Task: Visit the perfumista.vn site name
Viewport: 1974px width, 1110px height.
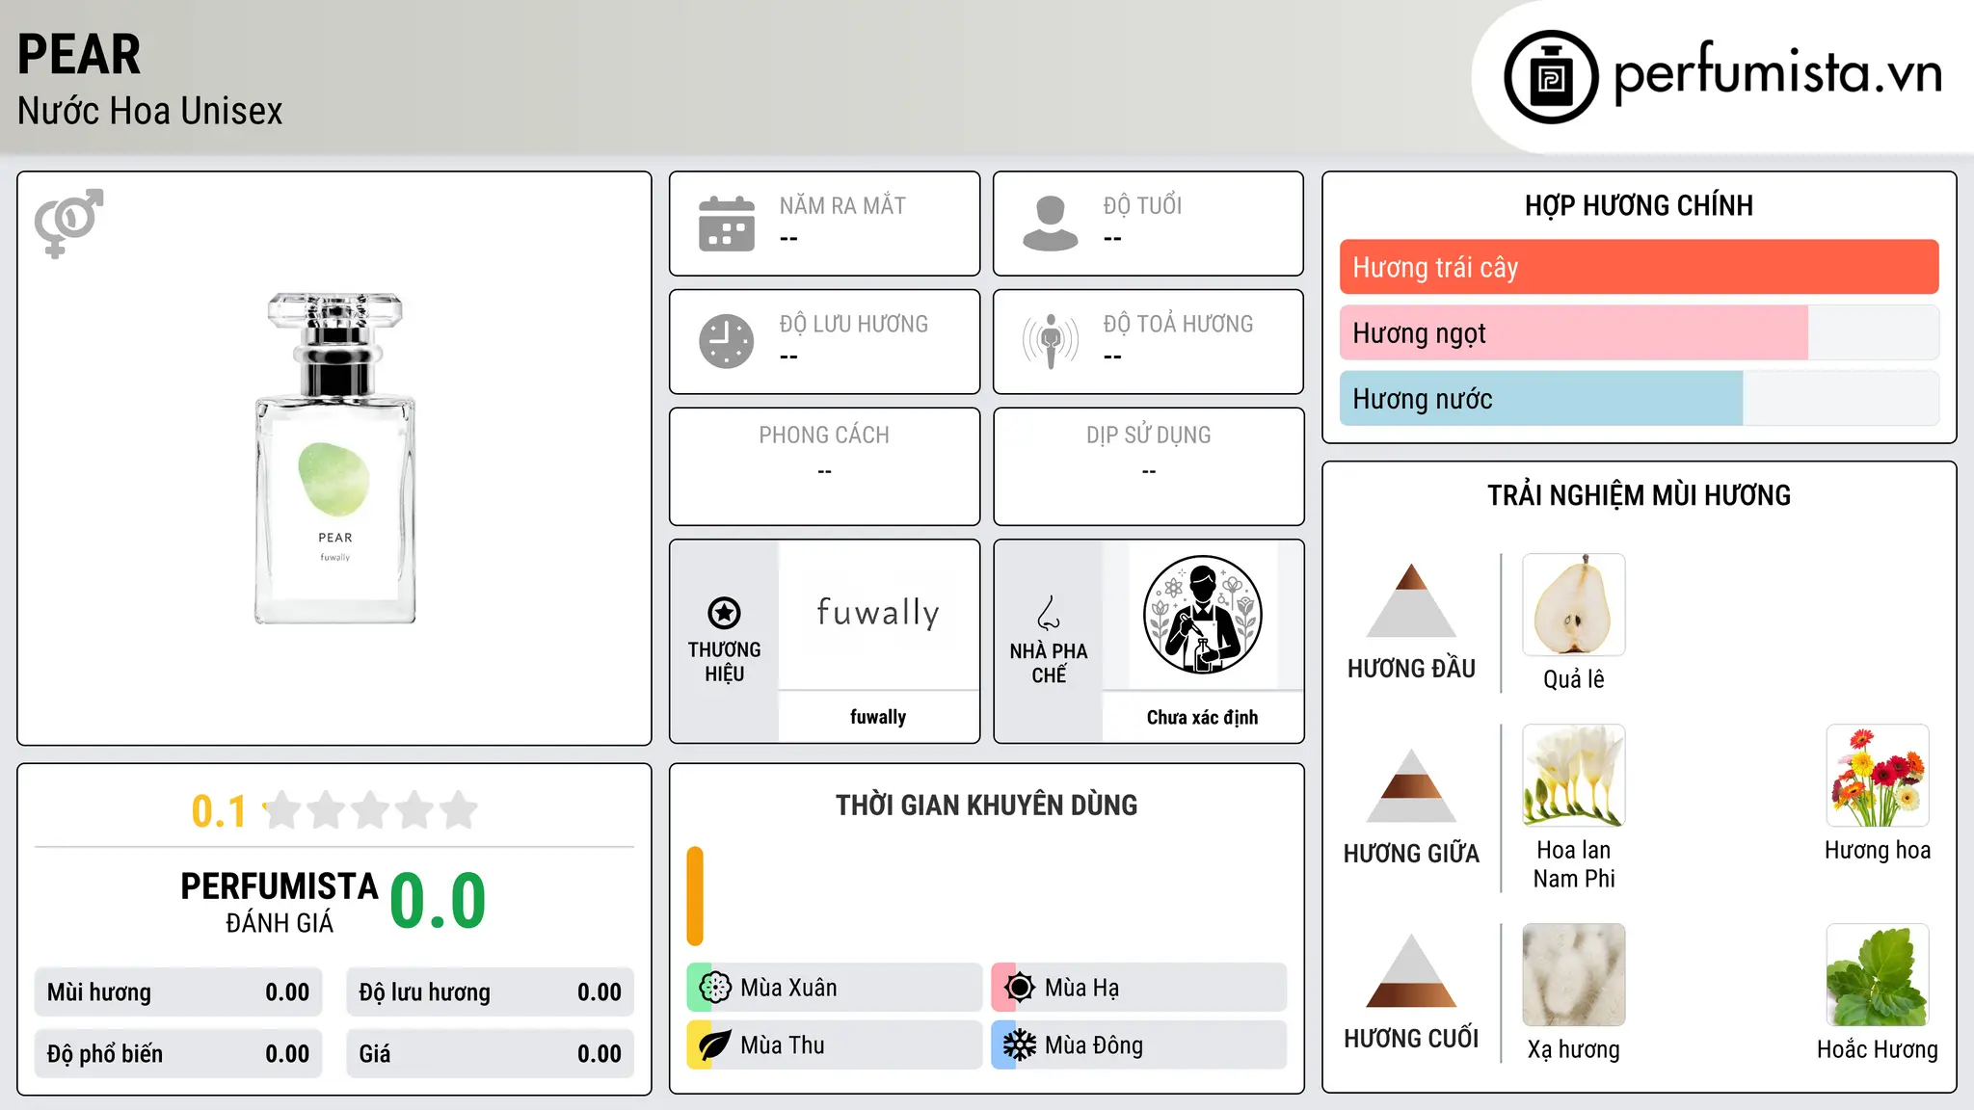Action: tap(1778, 73)
